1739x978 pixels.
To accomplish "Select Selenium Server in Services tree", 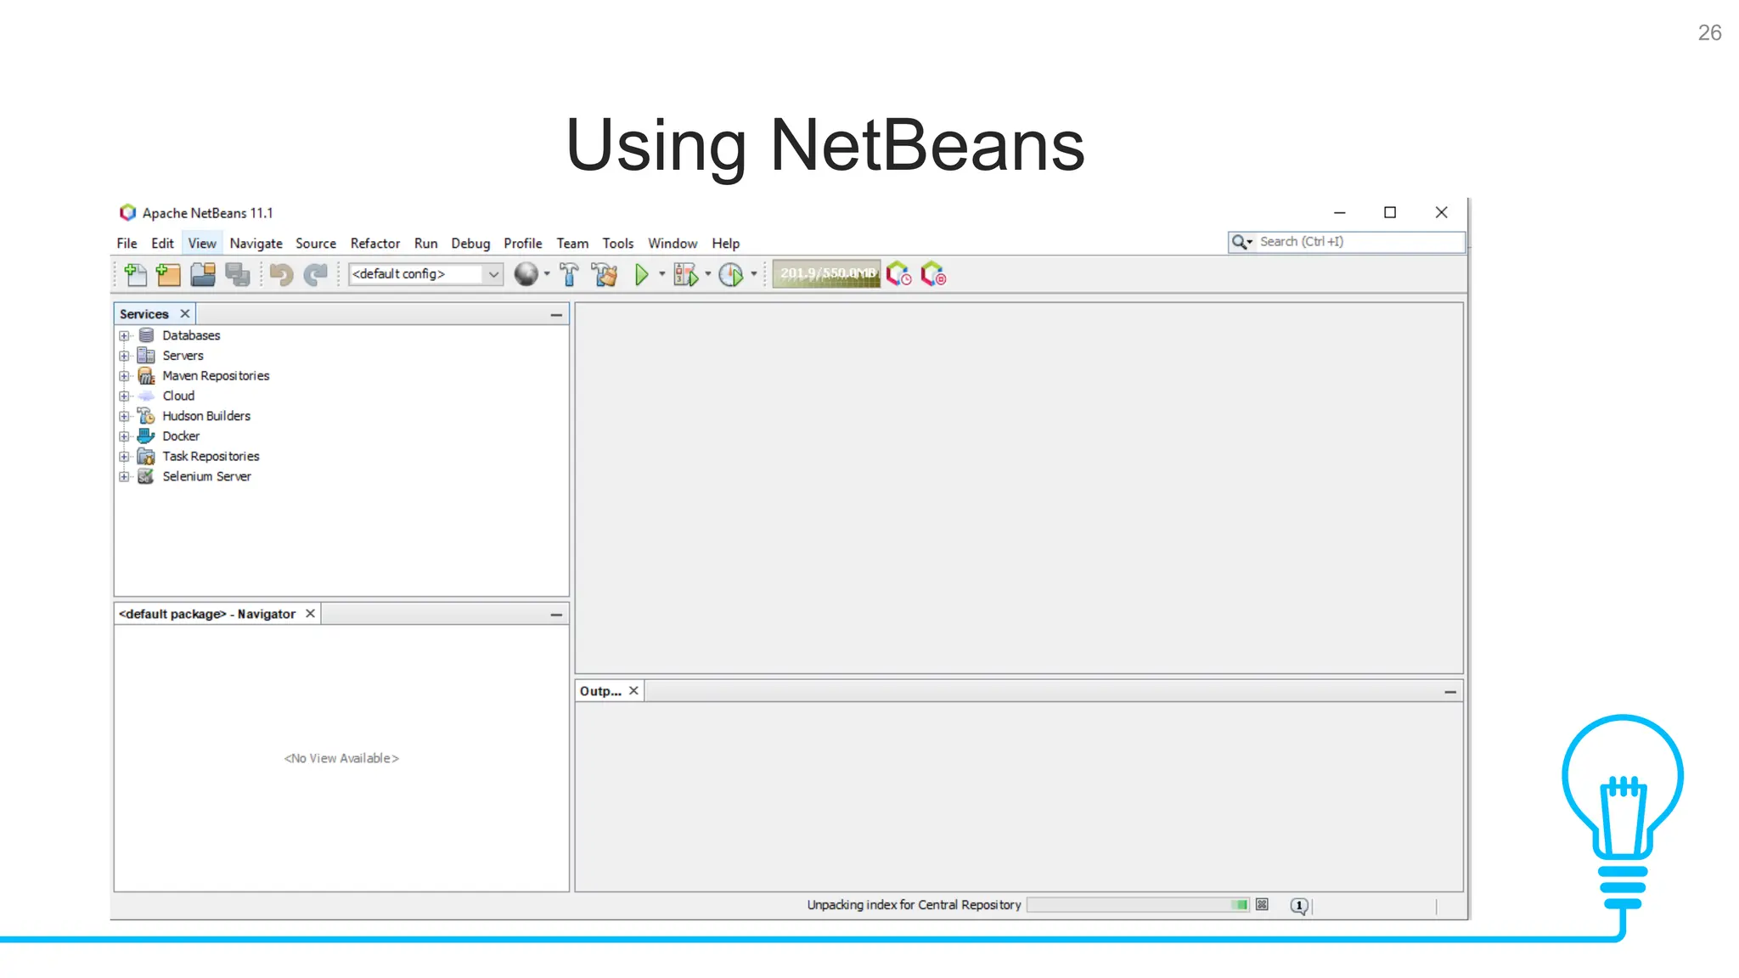I will coord(206,476).
